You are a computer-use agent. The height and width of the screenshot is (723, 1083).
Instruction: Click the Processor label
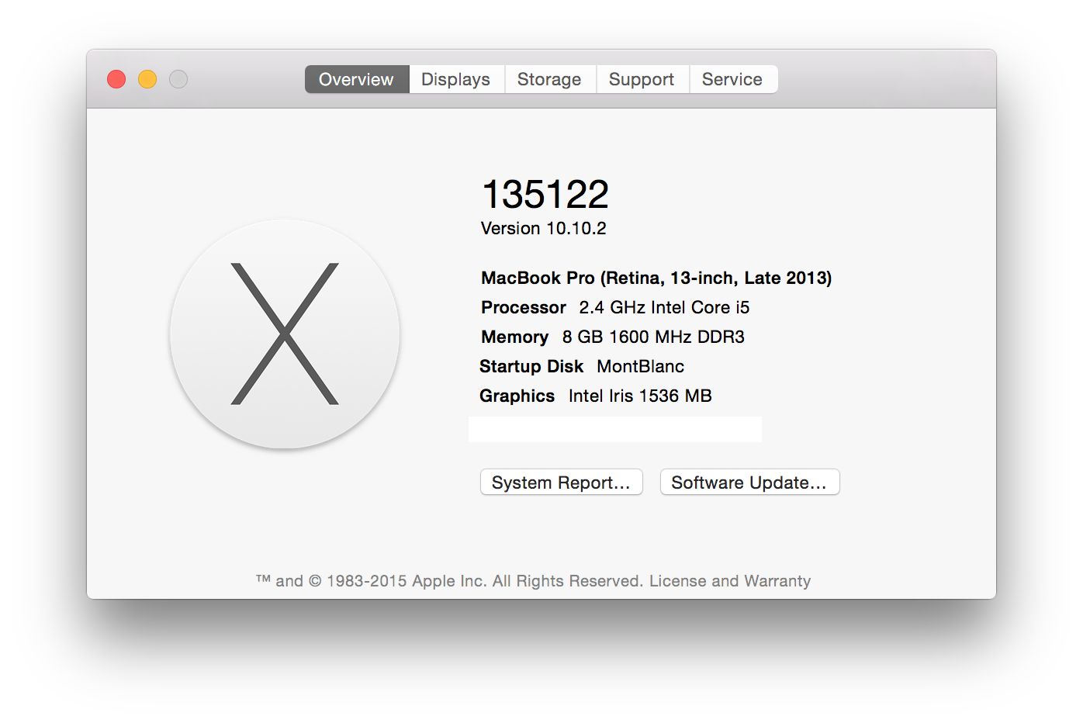[524, 307]
